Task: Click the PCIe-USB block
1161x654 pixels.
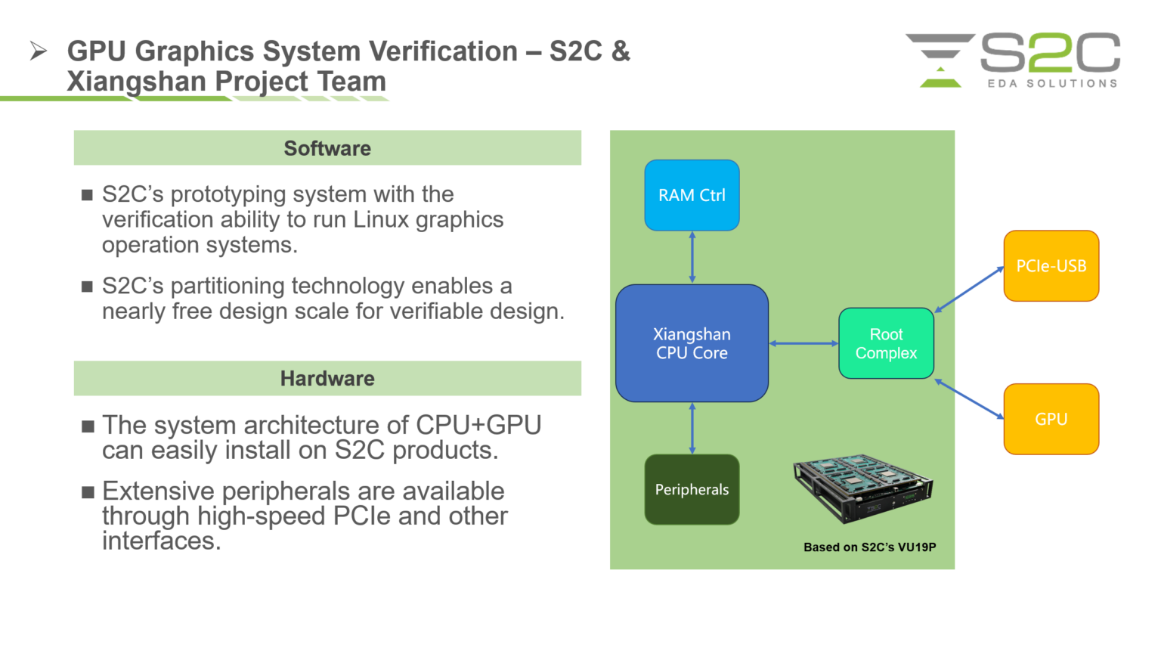Action: click(x=1051, y=266)
